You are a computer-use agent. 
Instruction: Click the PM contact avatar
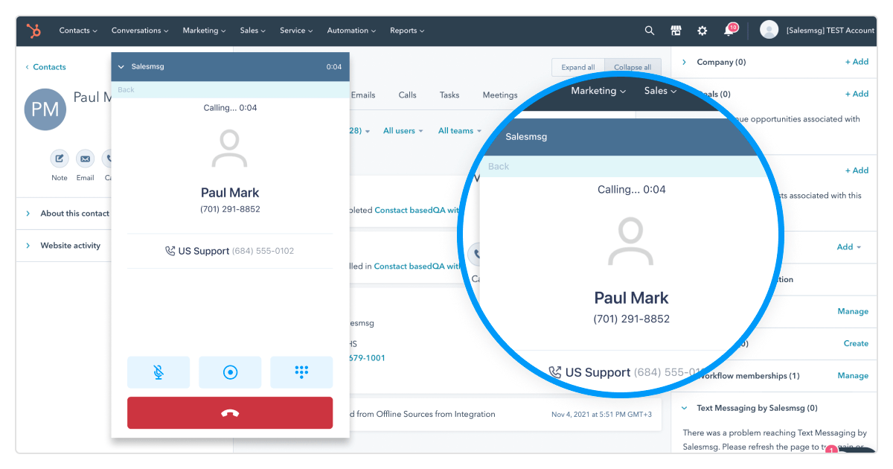[45, 109]
